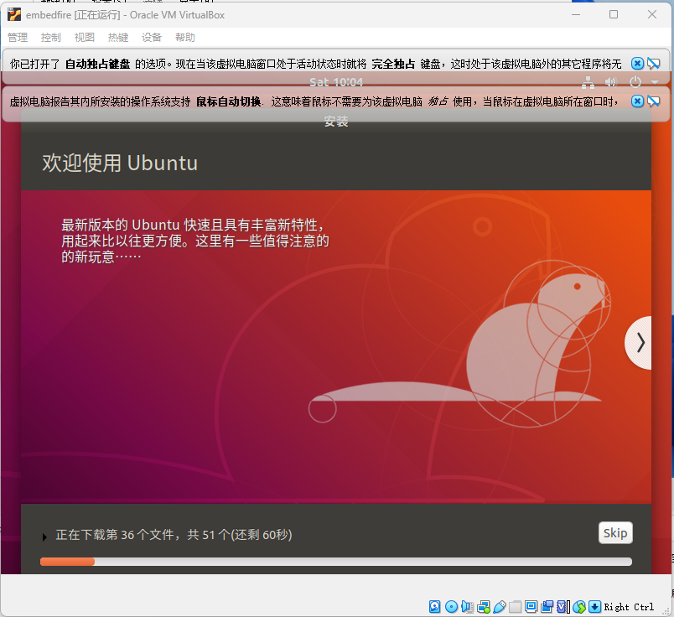Viewport: 674px width, 617px height.
Task: Click the optical disk indicator icon
Action: click(x=451, y=607)
